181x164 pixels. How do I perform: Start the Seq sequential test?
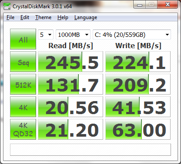pos(23,62)
